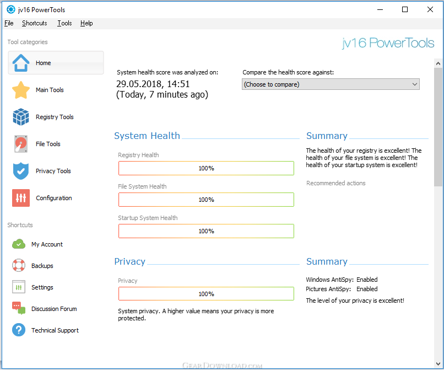The height and width of the screenshot is (370, 444).
Task: Click the jv16 PowerTools title bar icon
Action: click(11, 9)
